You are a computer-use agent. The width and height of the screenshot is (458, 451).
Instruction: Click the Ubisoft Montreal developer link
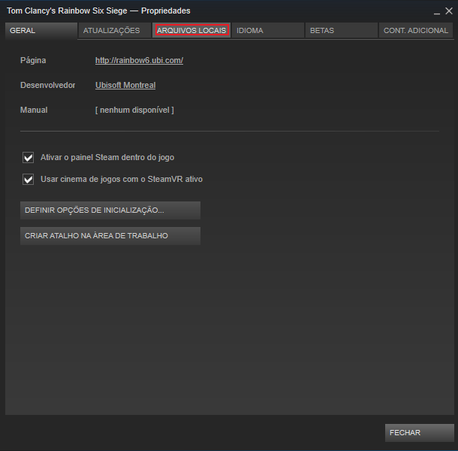pyautogui.click(x=125, y=85)
